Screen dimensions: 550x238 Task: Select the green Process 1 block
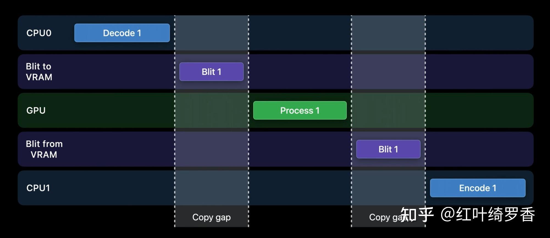pos(300,110)
